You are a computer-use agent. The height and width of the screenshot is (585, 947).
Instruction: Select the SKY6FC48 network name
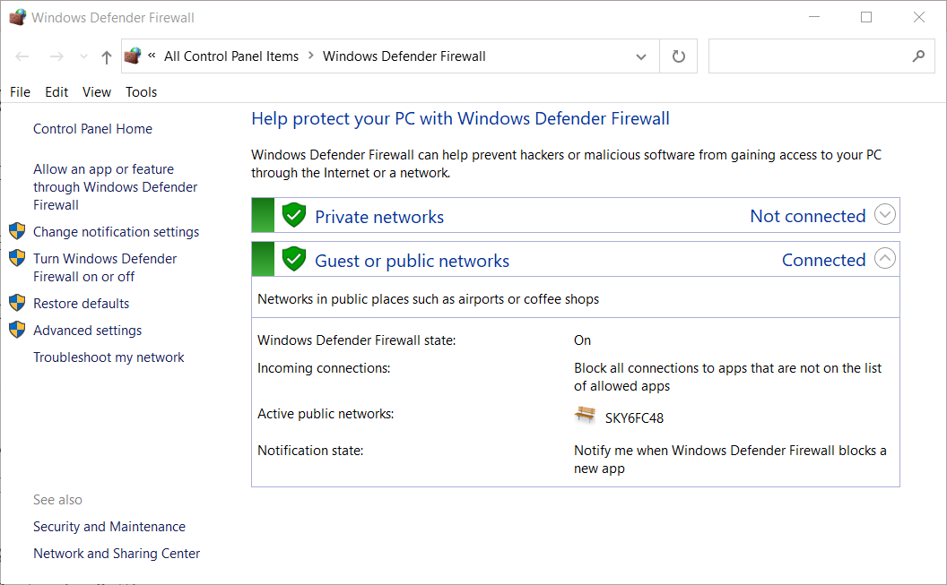coord(634,418)
